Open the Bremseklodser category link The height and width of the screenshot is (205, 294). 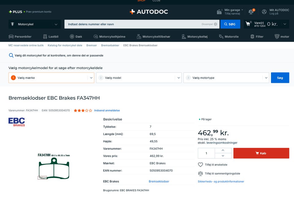[159, 181]
